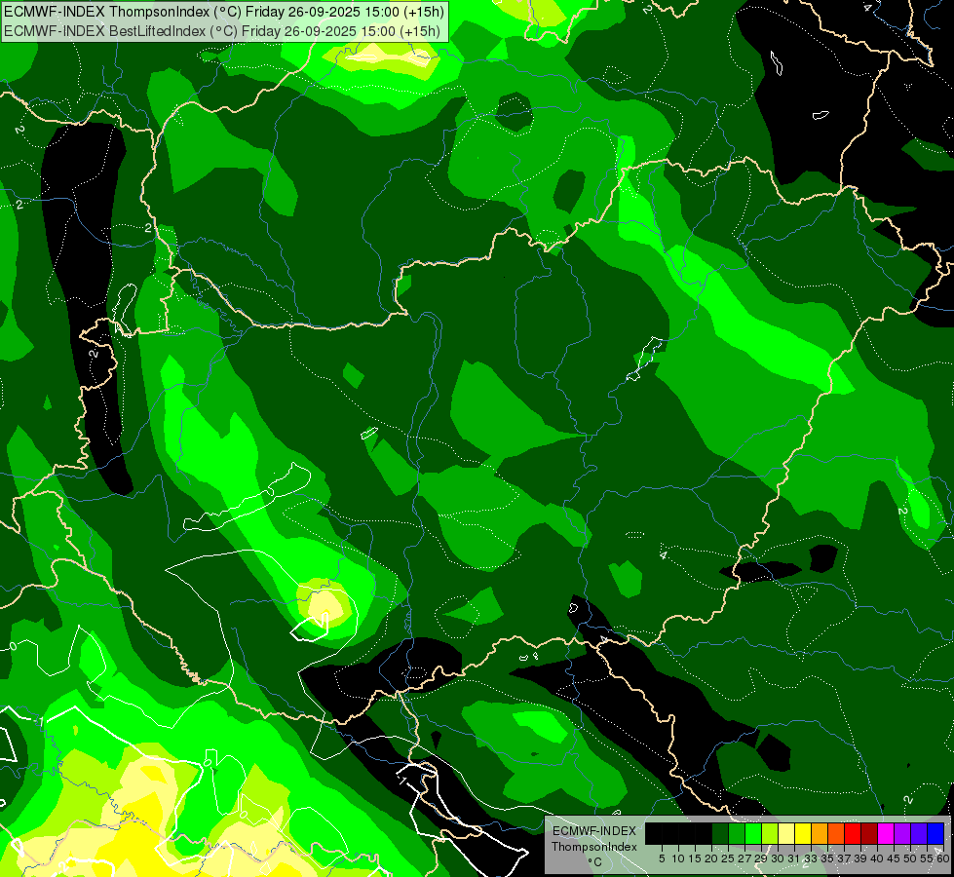Pick the orange 33–35 legend swatch
Screen dimensions: 954x877
click(820, 833)
